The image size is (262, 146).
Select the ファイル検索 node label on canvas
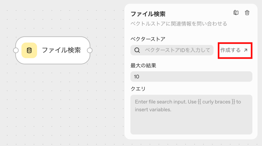[61, 50]
